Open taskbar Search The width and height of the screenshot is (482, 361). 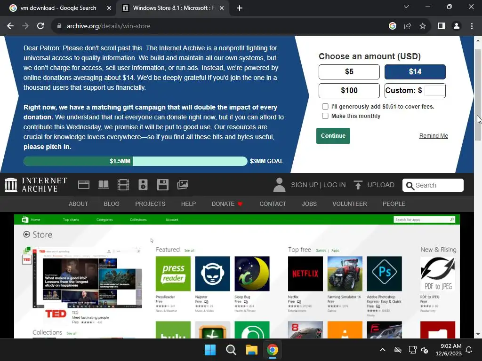pos(231,350)
